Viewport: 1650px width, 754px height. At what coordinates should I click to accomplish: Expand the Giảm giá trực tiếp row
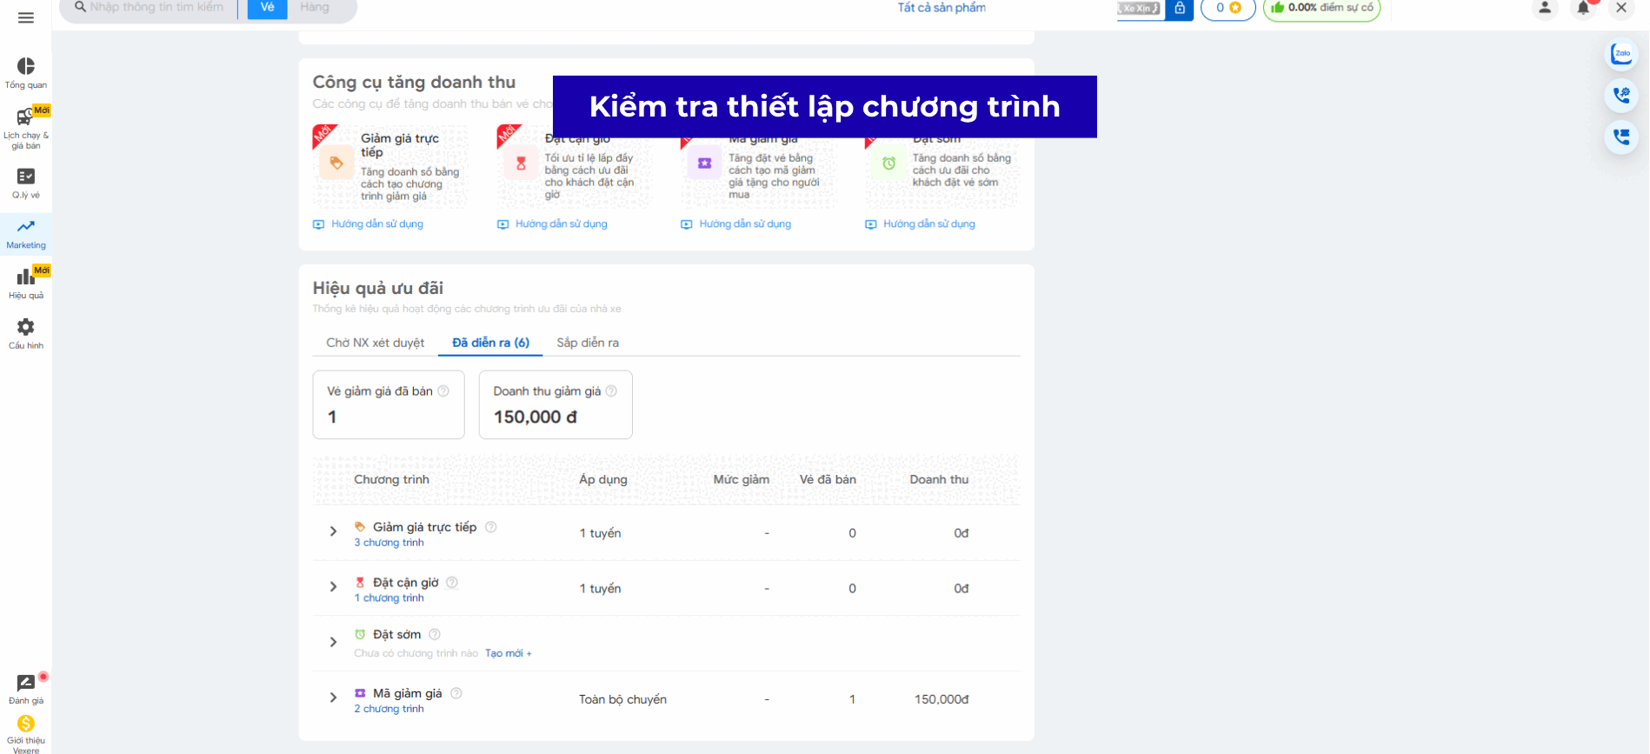[x=333, y=531]
